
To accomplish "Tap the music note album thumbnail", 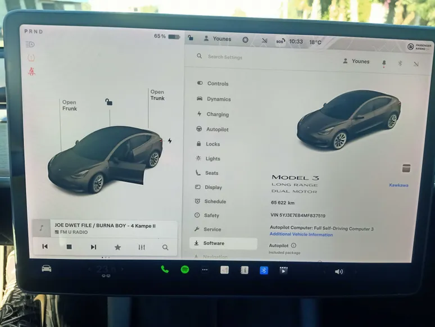I will tap(42, 228).
